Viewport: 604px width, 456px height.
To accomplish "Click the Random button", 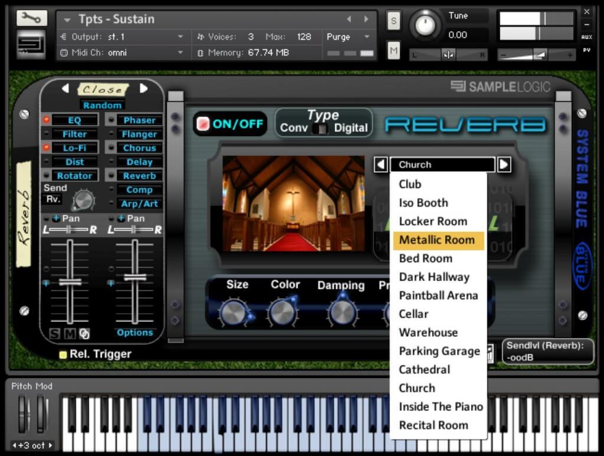I will pos(102,105).
